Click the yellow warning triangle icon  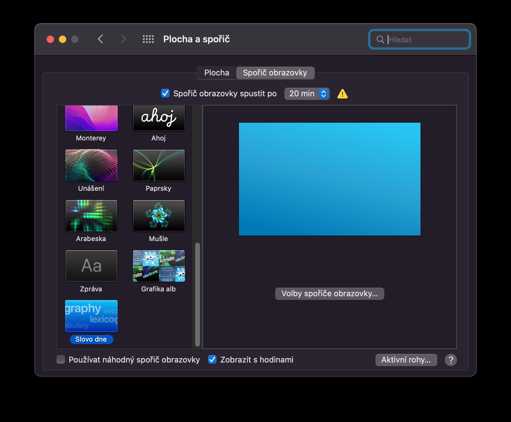click(342, 94)
